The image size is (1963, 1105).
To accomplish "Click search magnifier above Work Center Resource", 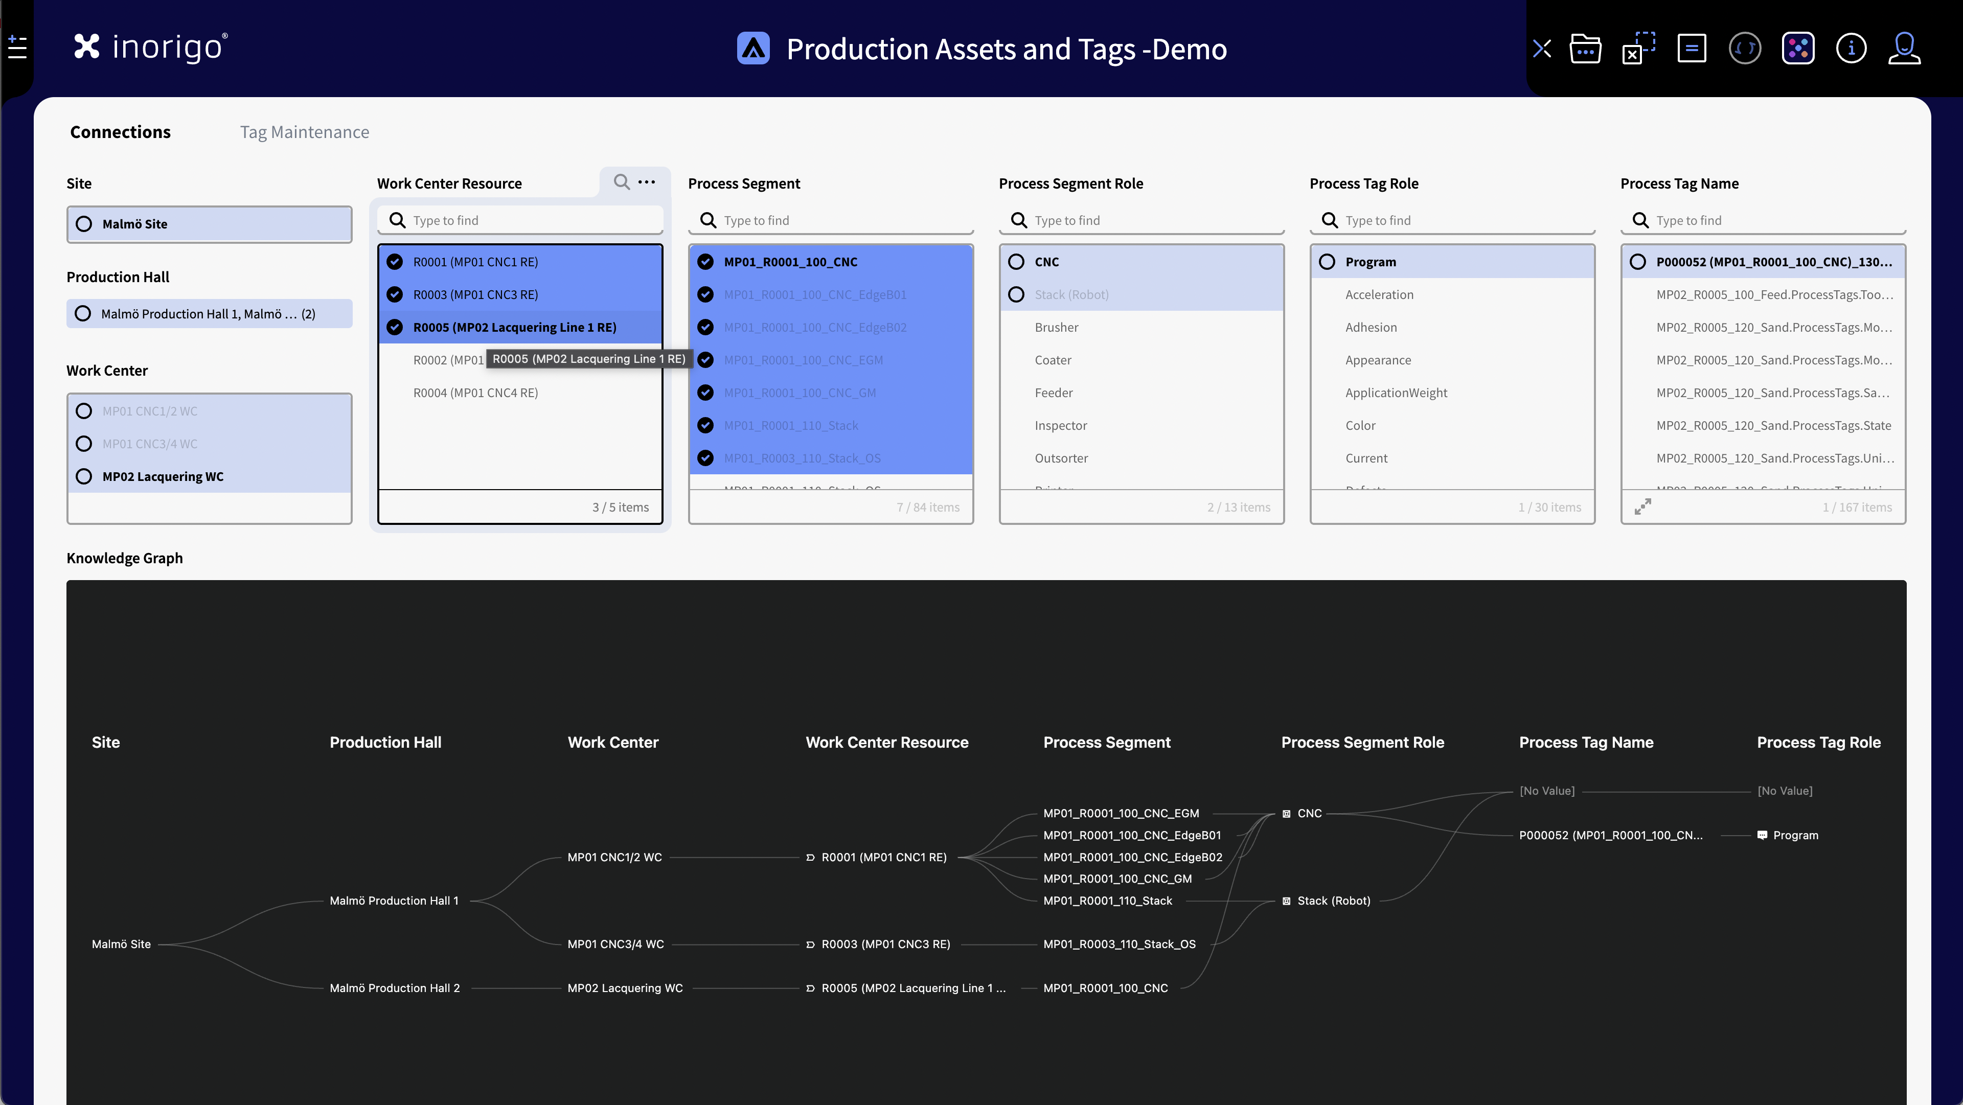I will click(622, 182).
